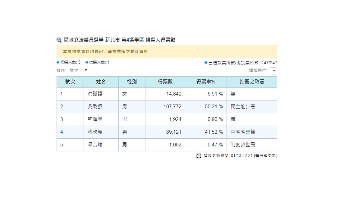The width and height of the screenshot is (358, 201).
Task: Click number 5 in 邱吉均's row
Action: [62, 145]
